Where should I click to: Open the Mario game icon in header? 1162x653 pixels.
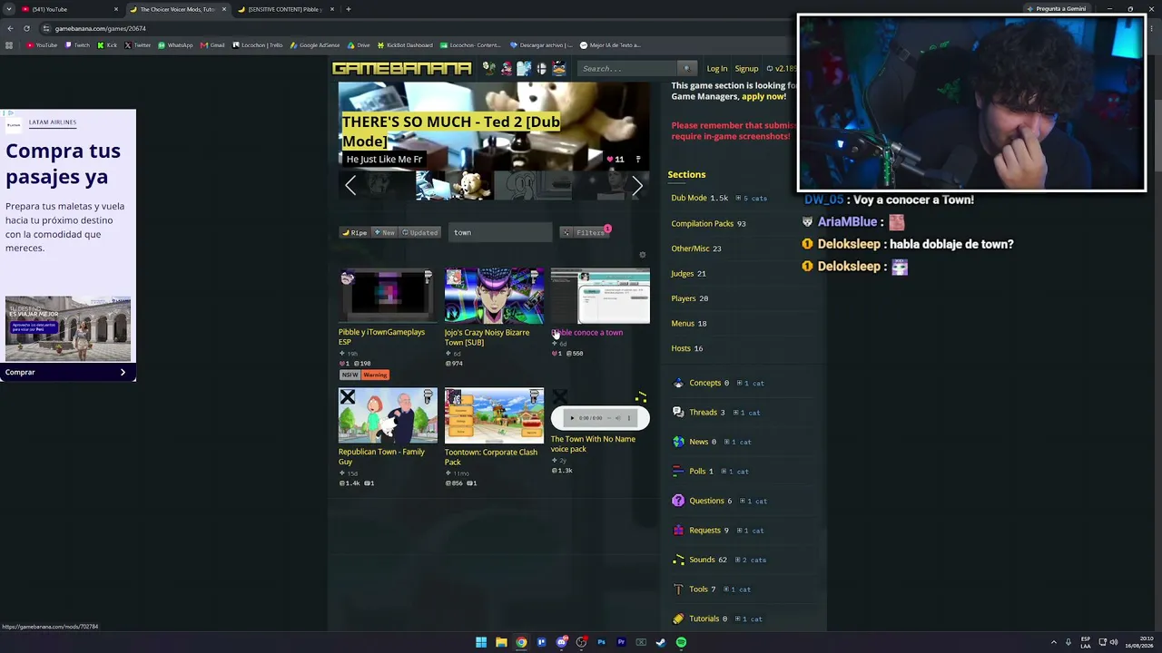507,68
